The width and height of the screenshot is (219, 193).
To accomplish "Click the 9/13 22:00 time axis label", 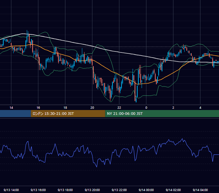I will point(119,190).
